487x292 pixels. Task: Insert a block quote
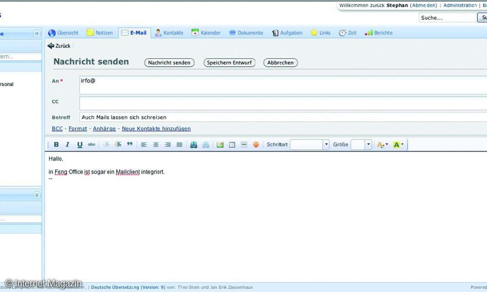click(x=130, y=144)
